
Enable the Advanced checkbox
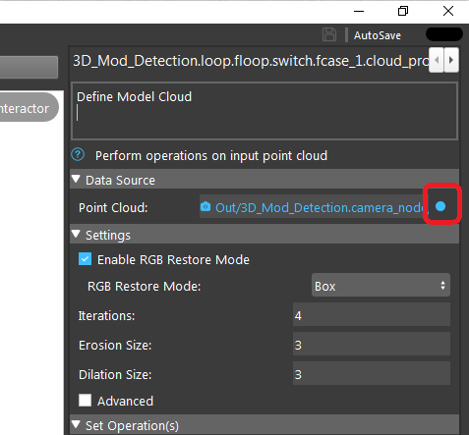click(x=85, y=401)
